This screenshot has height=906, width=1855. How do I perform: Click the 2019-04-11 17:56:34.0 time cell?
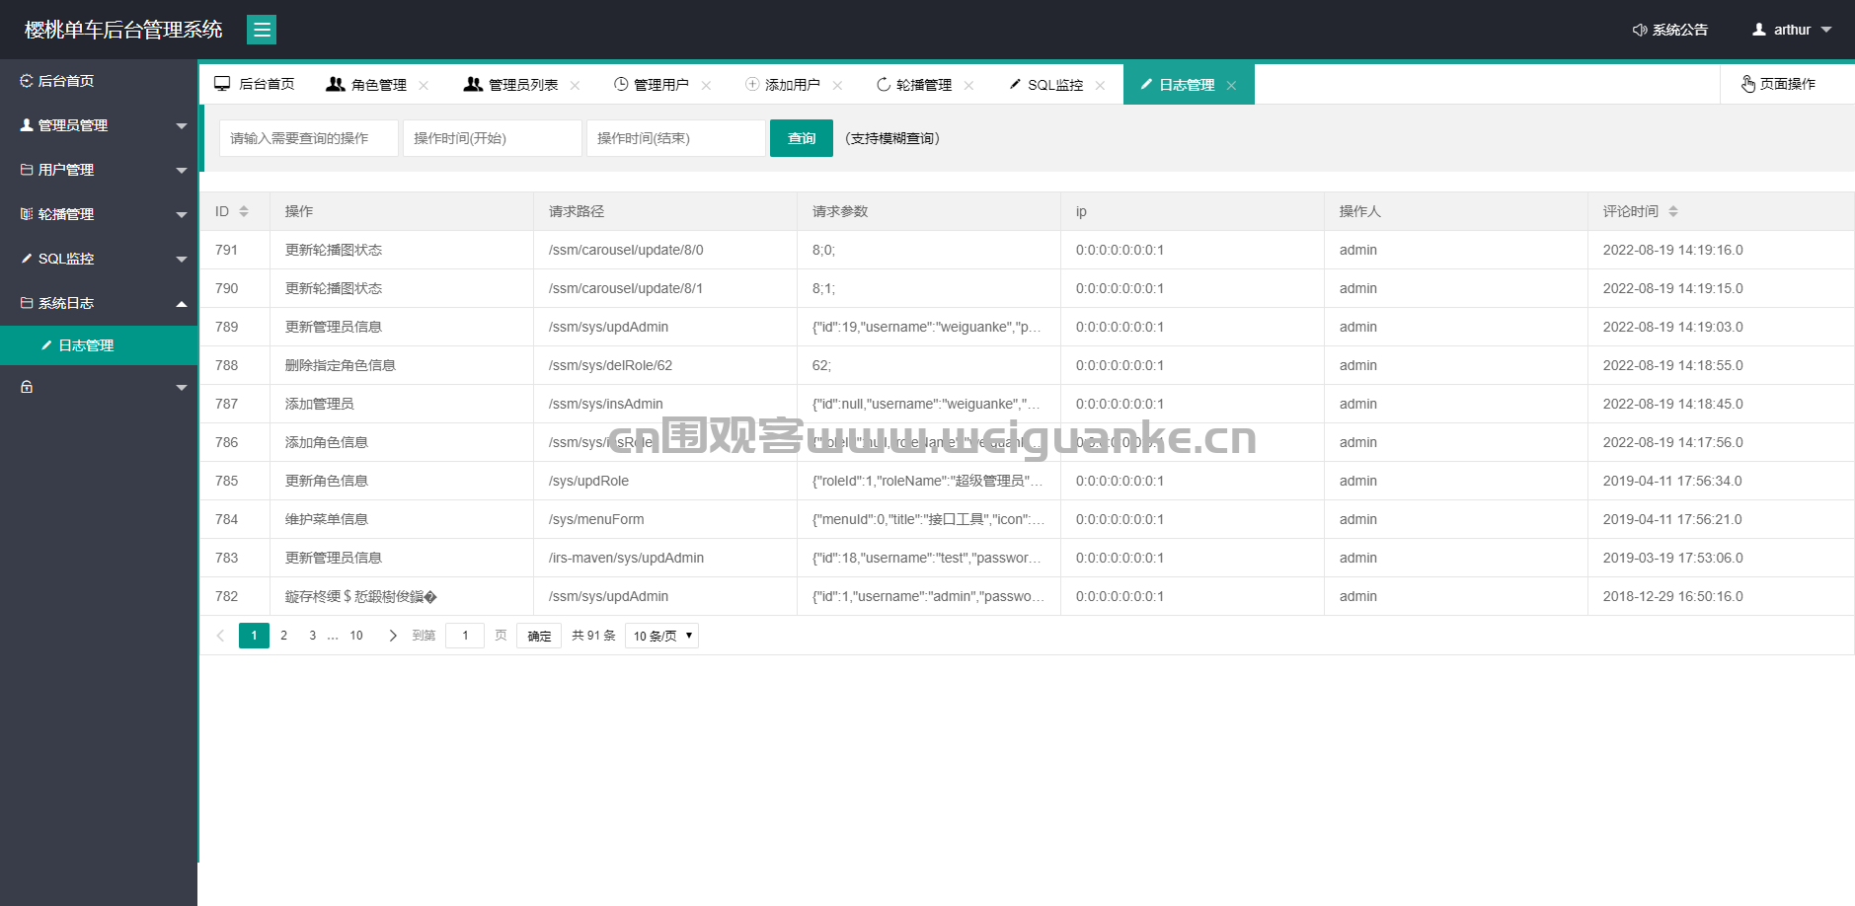pos(1721,481)
